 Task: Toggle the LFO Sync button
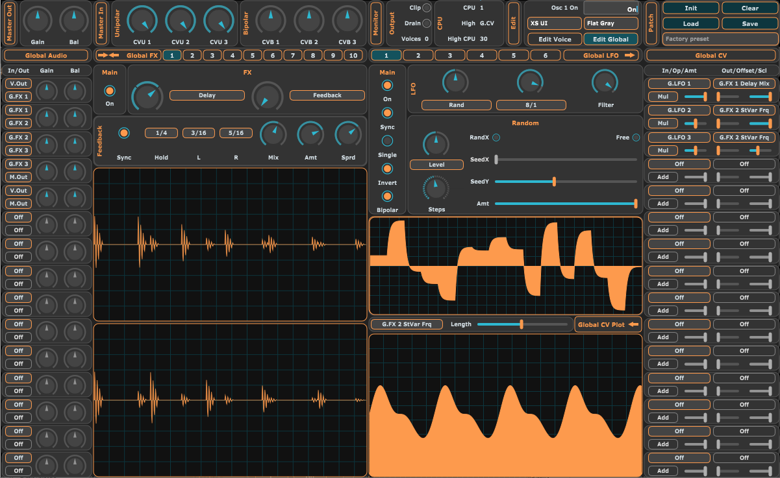point(387,114)
